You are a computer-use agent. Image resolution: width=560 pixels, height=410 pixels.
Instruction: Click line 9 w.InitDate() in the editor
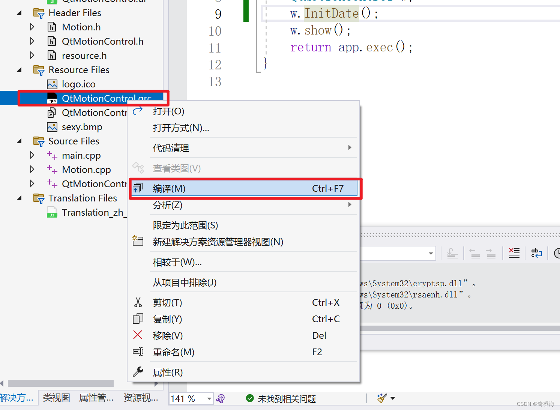click(x=334, y=14)
